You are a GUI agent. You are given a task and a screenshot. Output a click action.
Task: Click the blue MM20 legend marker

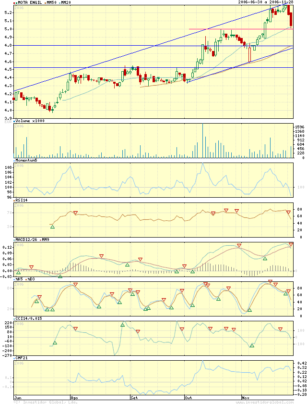pos(59,2)
